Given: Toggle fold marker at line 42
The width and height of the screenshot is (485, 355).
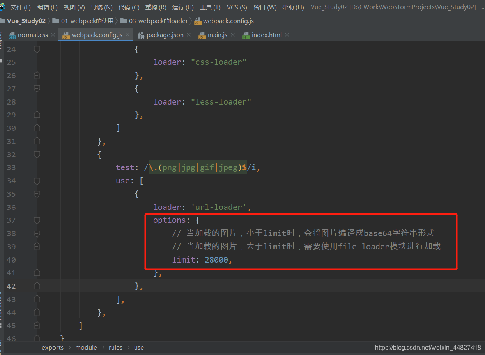Looking at the screenshot, I should click(x=37, y=286).
